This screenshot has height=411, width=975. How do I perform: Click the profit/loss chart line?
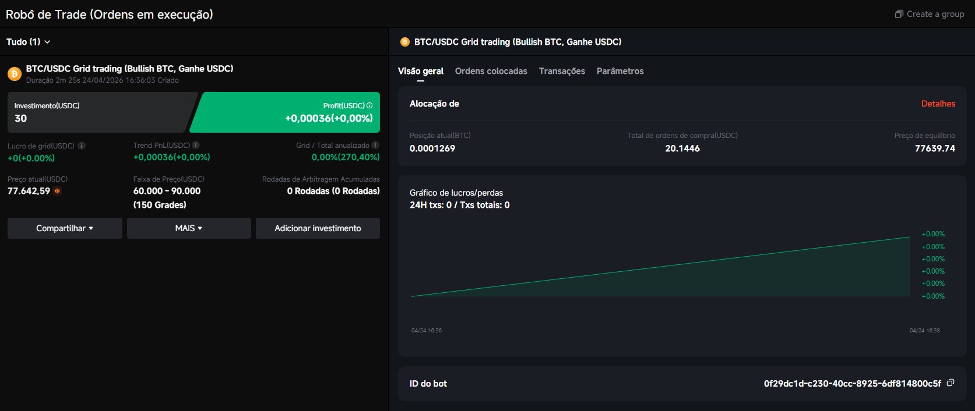pyautogui.click(x=660, y=267)
